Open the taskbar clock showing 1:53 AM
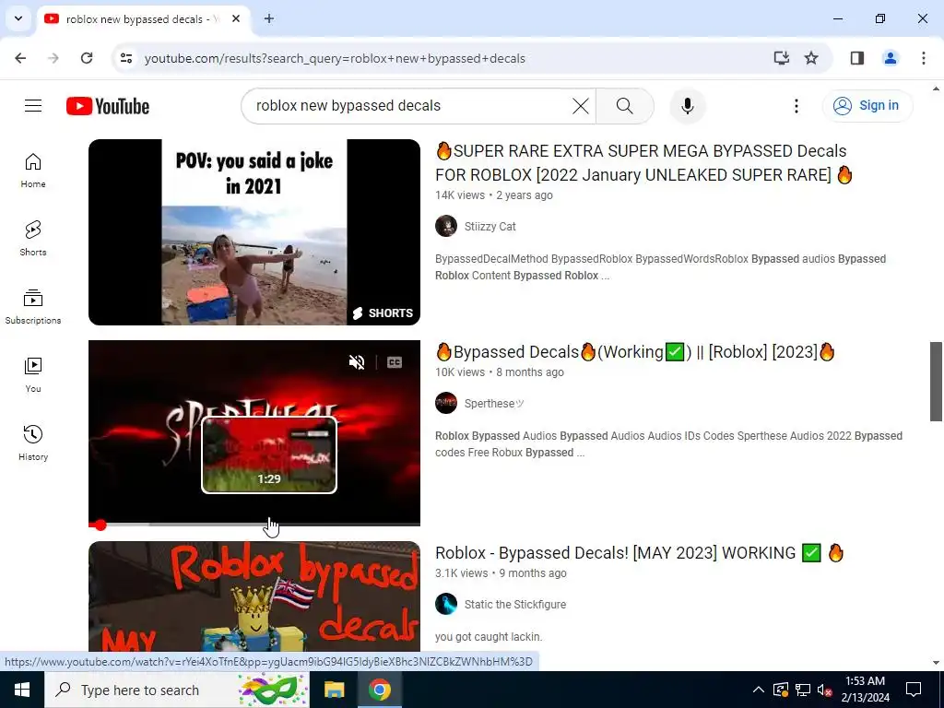The width and height of the screenshot is (944, 708). click(x=865, y=690)
